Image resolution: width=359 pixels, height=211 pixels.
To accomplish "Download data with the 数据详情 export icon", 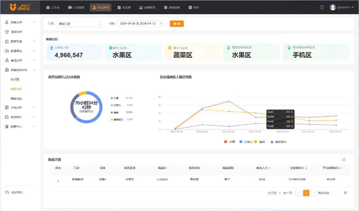I will click(344, 159).
